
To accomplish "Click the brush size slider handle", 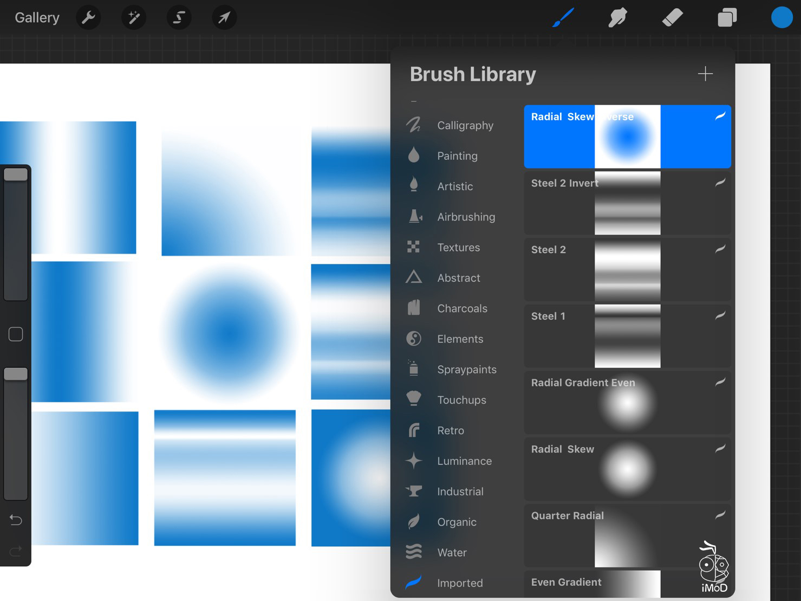I will [16, 175].
